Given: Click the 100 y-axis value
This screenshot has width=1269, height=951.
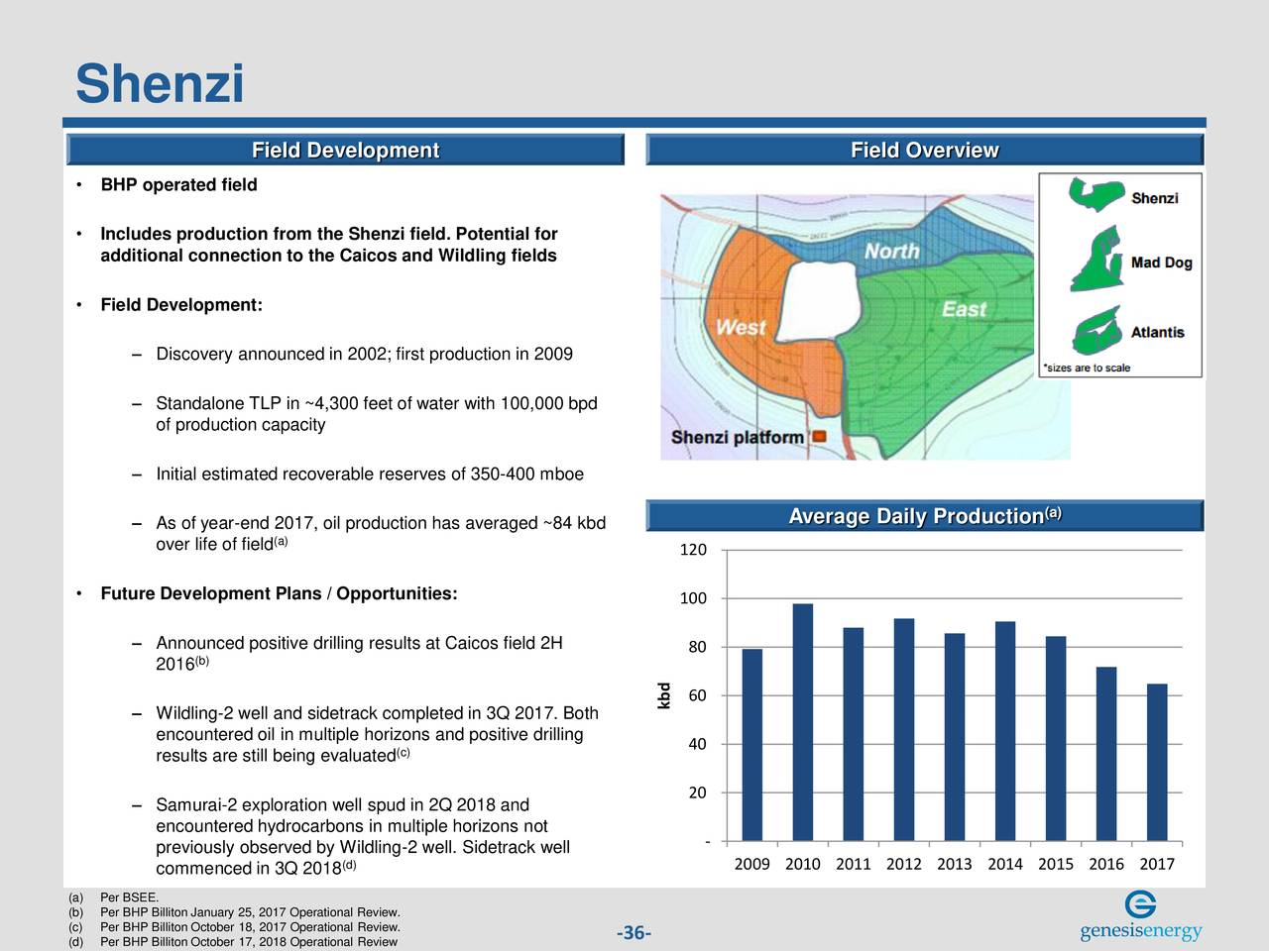Looking at the screenshot, I should point(693,598).
